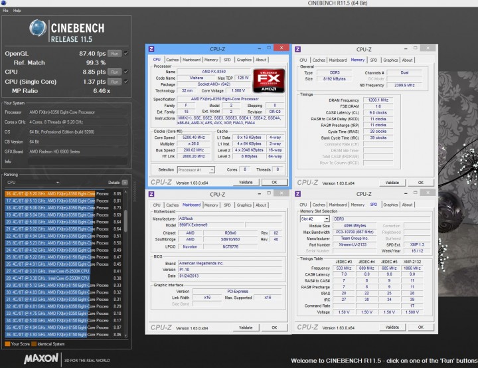The width and height of the screenshot is (478, 368).
Task: Click the Cinebench globe logo icon
Action: point(38,28)
